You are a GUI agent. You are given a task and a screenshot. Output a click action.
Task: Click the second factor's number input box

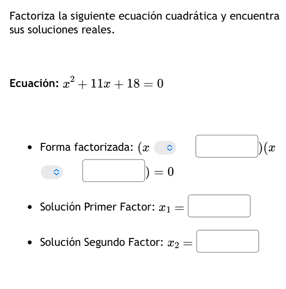114,171
